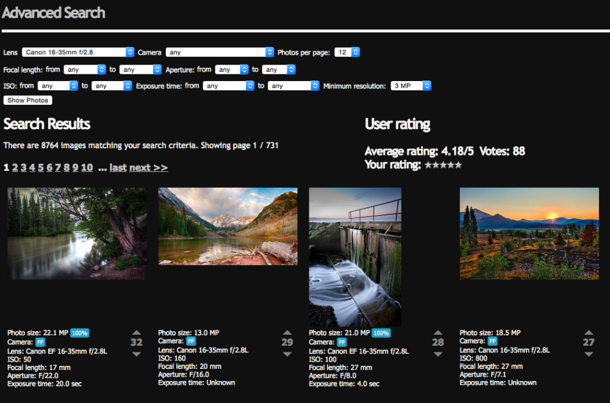
Task: Open the Minimum resolution dropdown
Action: click(411, 86)
